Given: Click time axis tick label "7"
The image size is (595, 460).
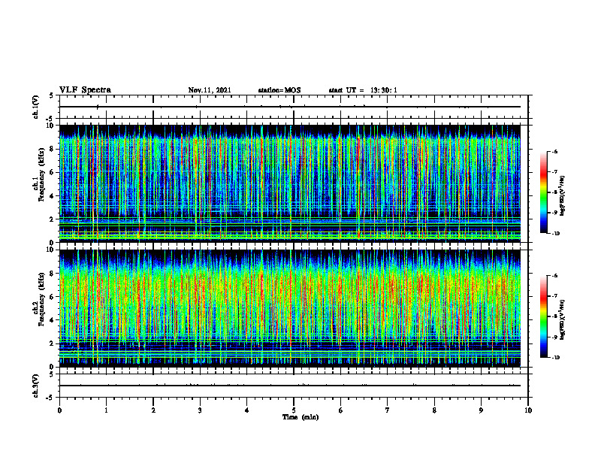Looking at the screenshot, I should coord(388,410).
